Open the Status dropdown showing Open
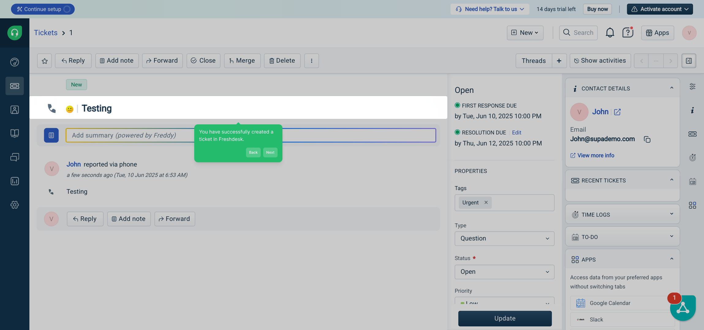Image resolution: width=704 pixels, height=330 pixels. pyautogui.click(x=504, y=272)
